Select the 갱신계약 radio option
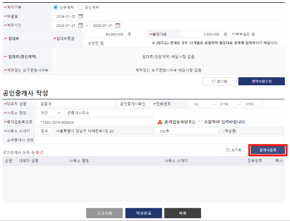The image size is (290, 221). pyautogui.click(x=81, y=7)
